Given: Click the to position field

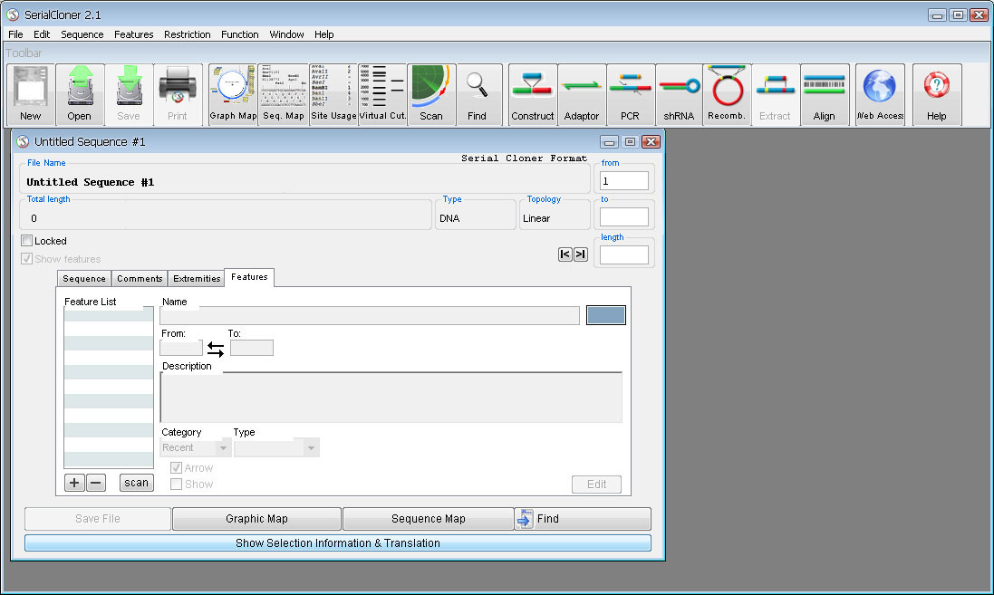Looking at the screenshot, I should point(623,217).
